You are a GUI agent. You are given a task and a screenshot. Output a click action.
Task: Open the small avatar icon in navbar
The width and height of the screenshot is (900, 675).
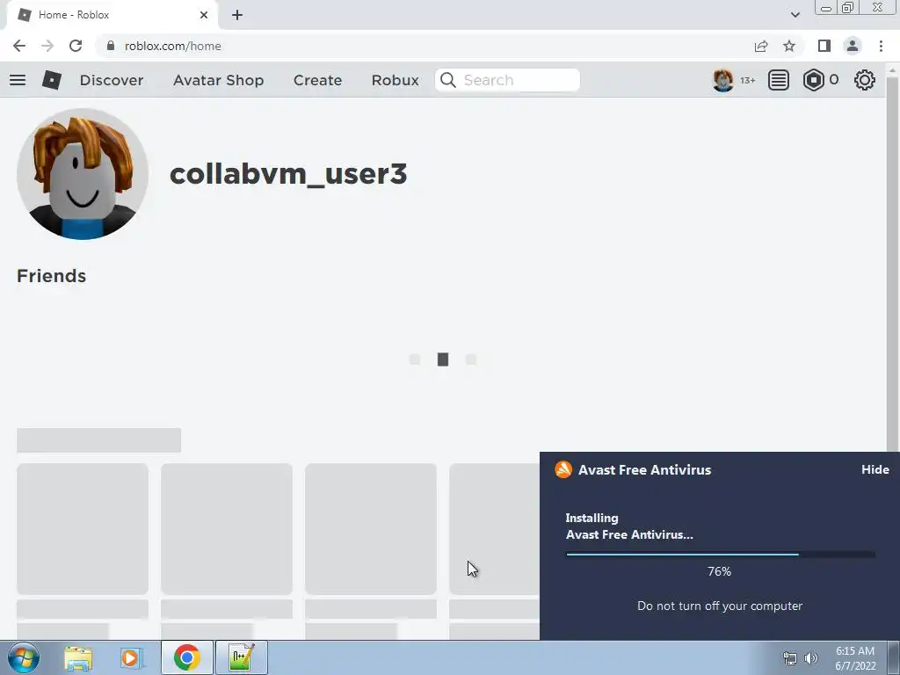pyautogui.click(x=722, y=80)
